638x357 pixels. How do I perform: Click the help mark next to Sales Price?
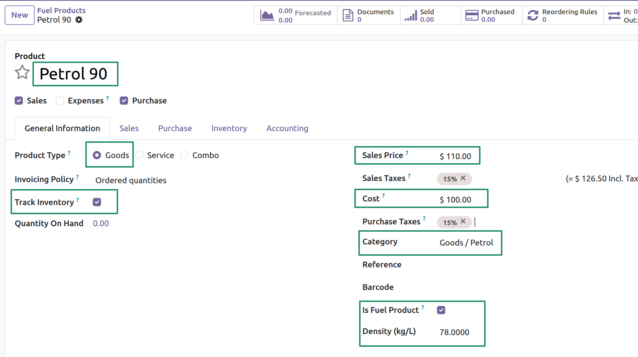tap(407, 153)
